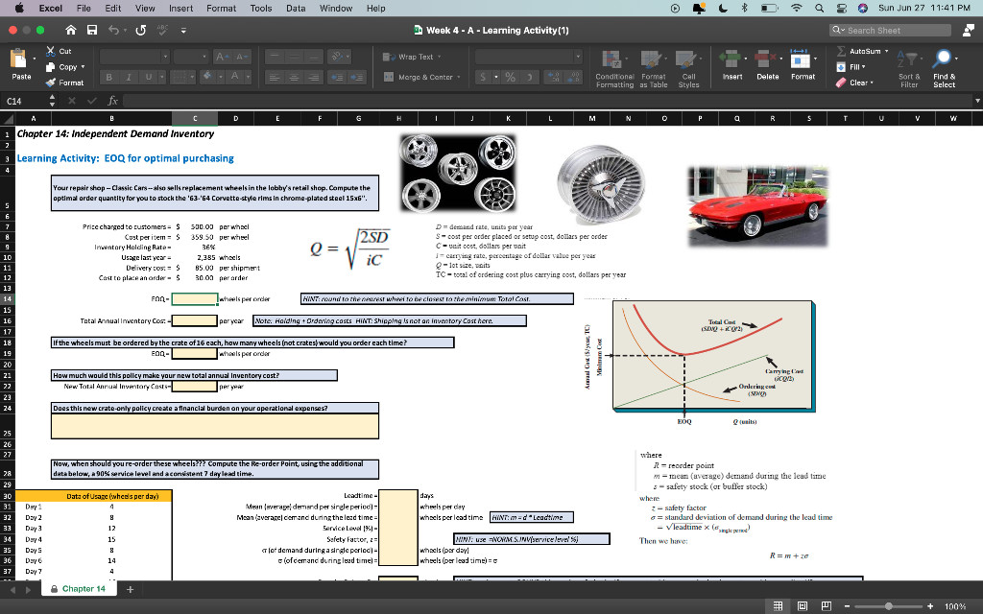Expand the formula bar chevron
This screenshot has height=614, width=983.
coord(975,99)
